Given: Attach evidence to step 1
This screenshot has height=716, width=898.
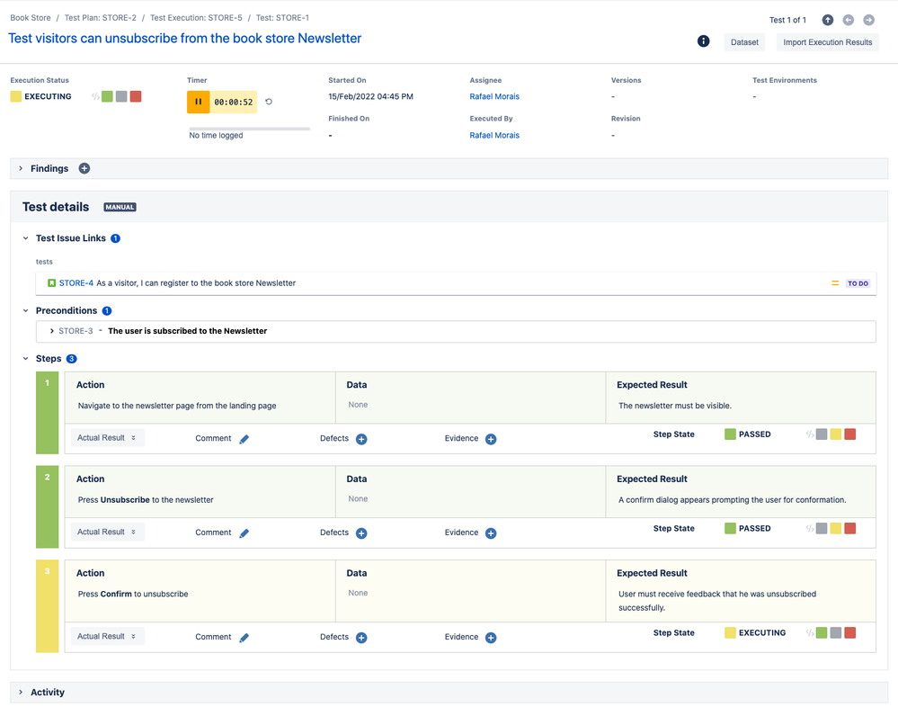Looking at the screenshot, I should point(491,439).
